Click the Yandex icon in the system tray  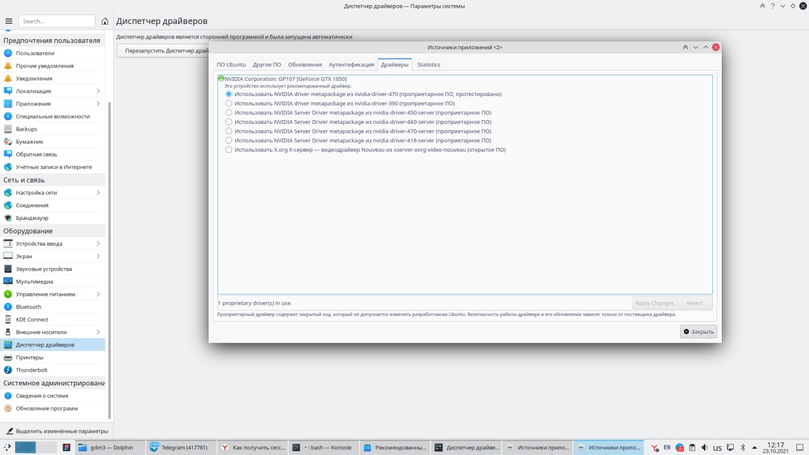pyautogui.click(x=655, y=447)
